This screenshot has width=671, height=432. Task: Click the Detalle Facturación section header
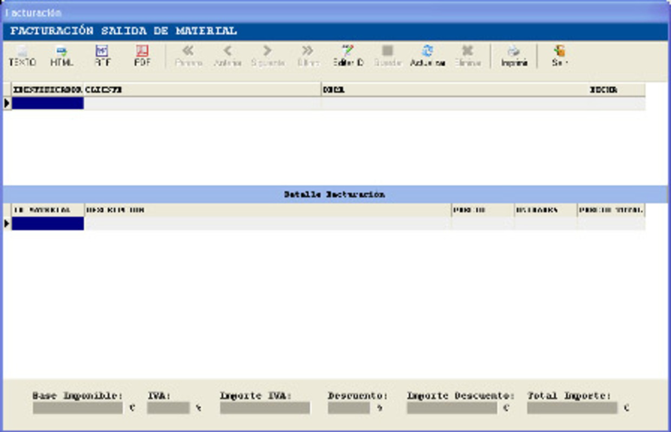click(334, 194)
